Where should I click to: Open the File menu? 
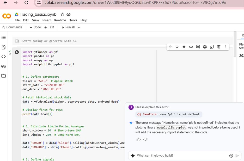click(x=17, y=20)
